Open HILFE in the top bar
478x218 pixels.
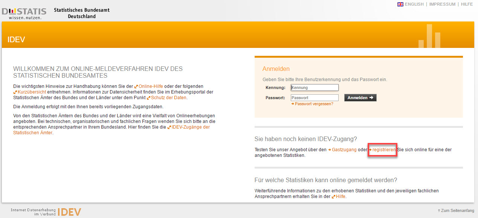[x=467, y=5]
